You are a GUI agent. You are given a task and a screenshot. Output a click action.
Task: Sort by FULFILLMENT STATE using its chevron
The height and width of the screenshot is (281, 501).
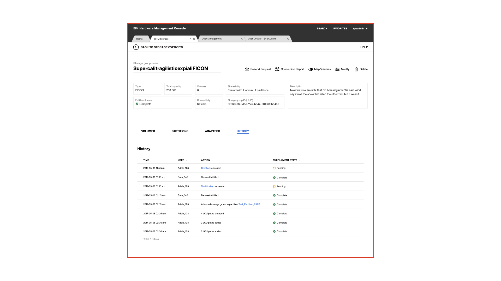299,160
